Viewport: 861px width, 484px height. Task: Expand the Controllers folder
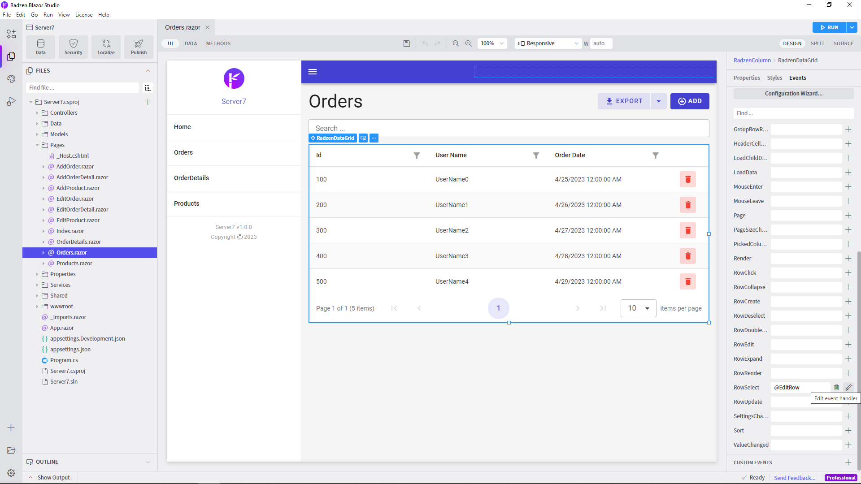(37, 113)
